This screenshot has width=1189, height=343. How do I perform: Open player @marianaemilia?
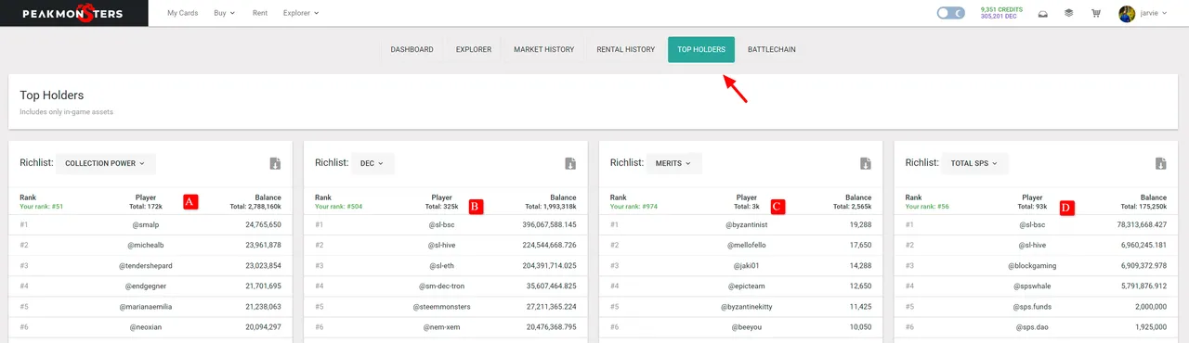coord(145,307)
